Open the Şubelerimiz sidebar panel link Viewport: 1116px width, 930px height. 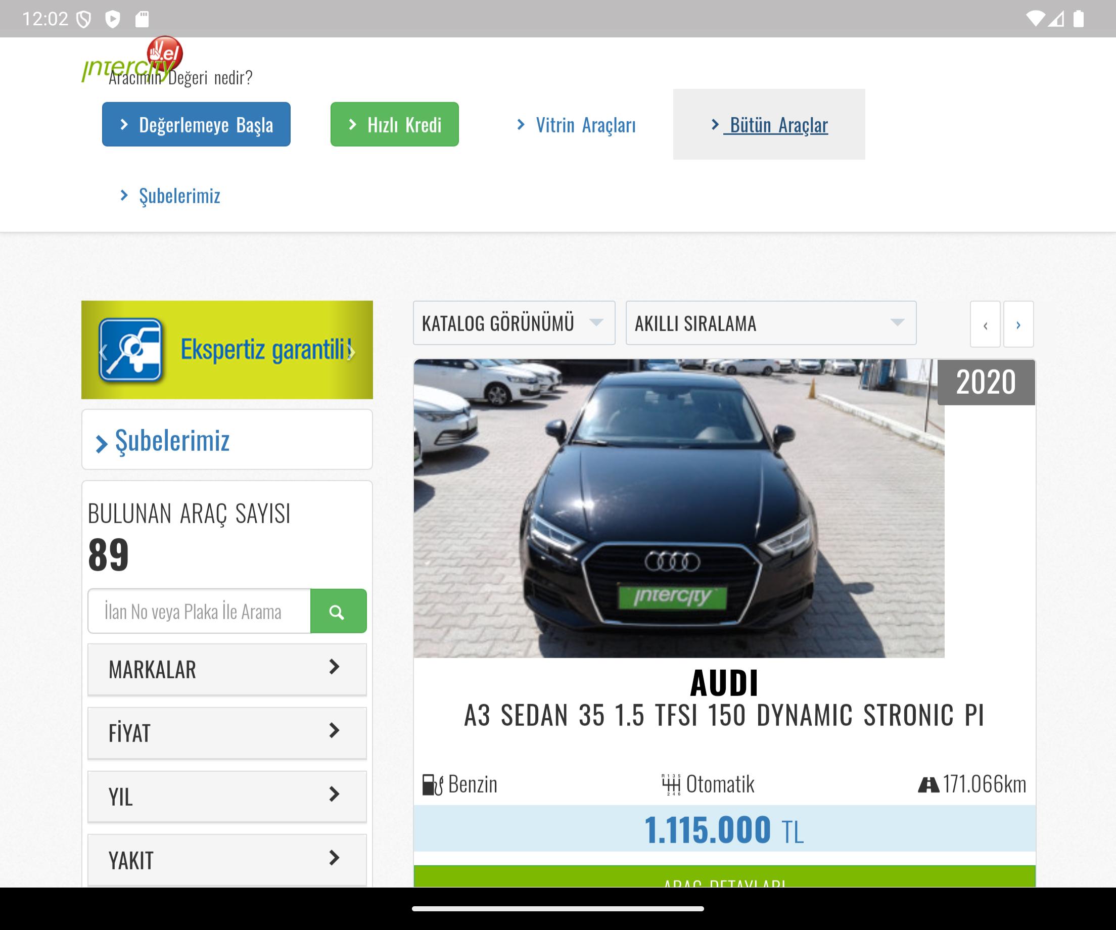(227, 440)
